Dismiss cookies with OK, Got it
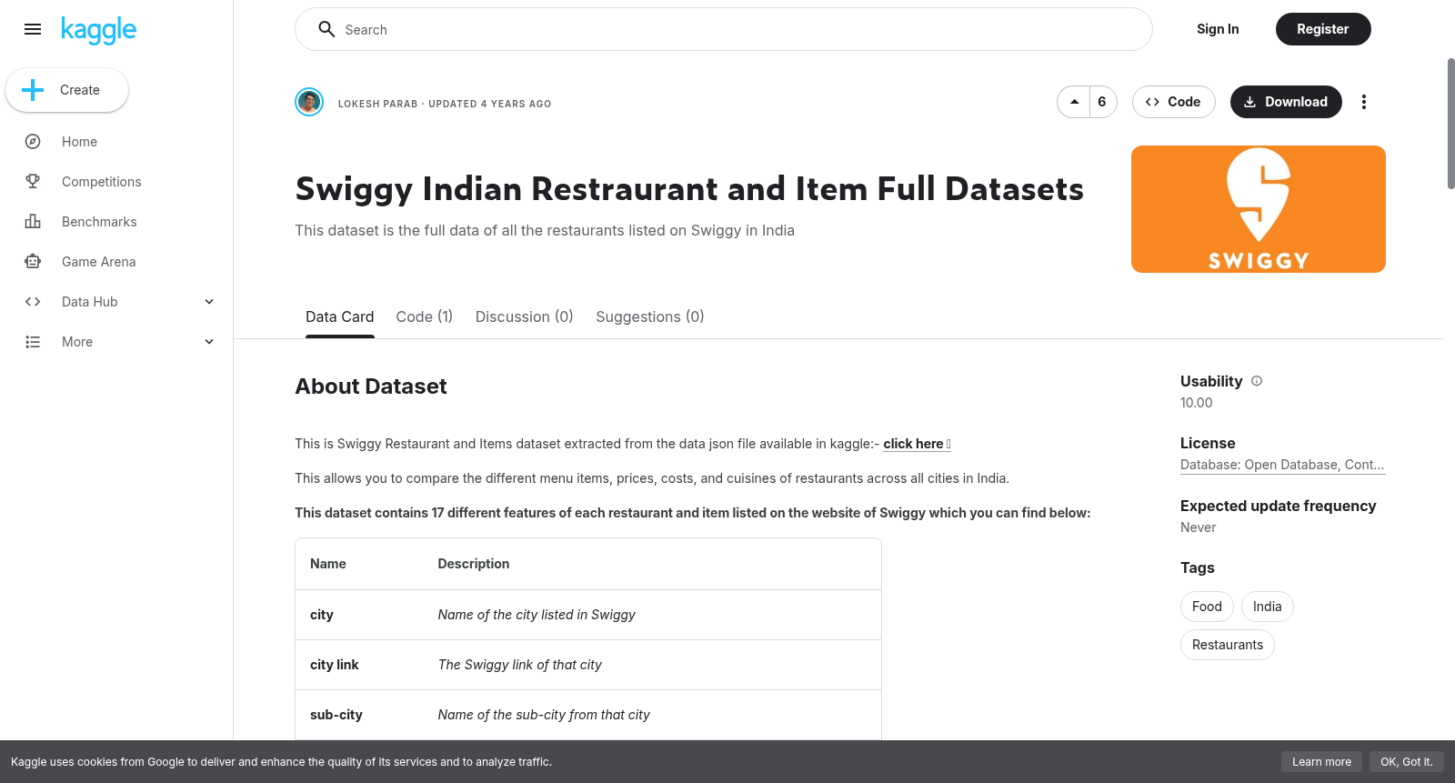The height and width of the screenshot is (783, 1455). tap(1406, 762)
